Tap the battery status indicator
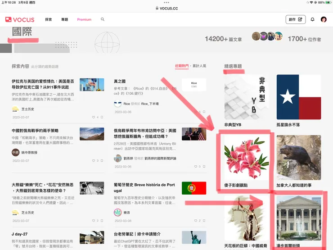The height and width of the screenshot is (250, 333). pos(328,3)
